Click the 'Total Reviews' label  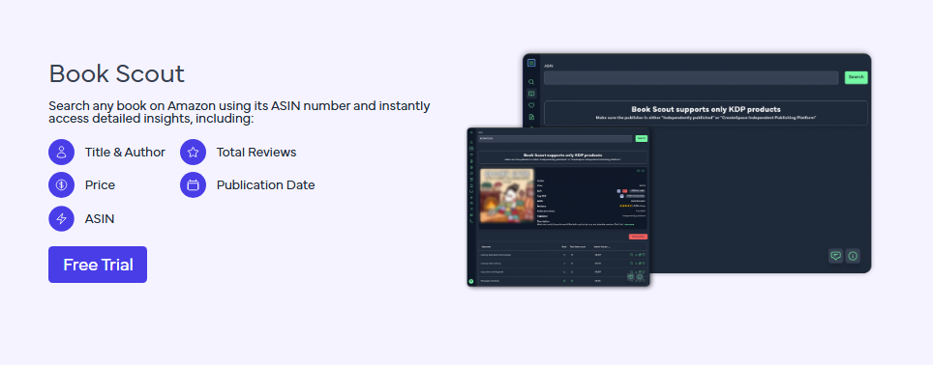[x=256, y=152]
